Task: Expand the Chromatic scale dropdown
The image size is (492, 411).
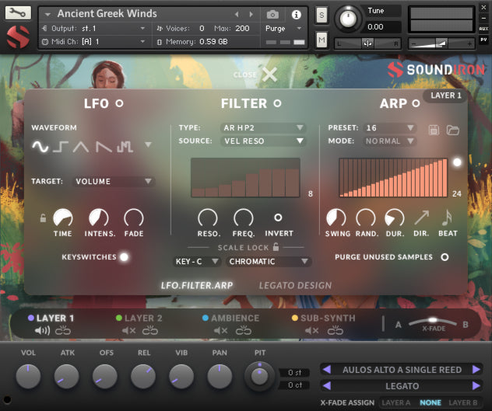Action: (269, 262)
